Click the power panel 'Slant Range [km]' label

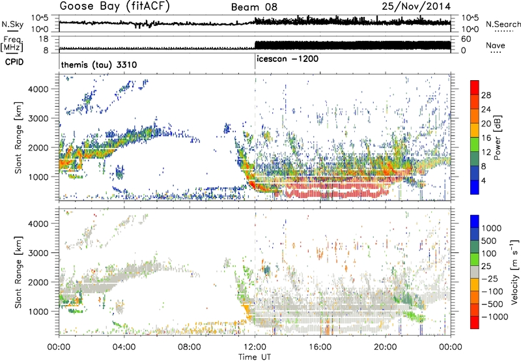(18, 137)
